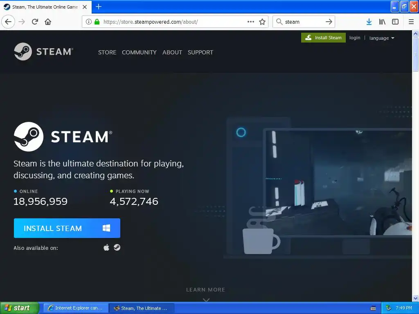
Task: Open the downloads arrow icon
Action: pyautogui.click(x=369, y=22)
